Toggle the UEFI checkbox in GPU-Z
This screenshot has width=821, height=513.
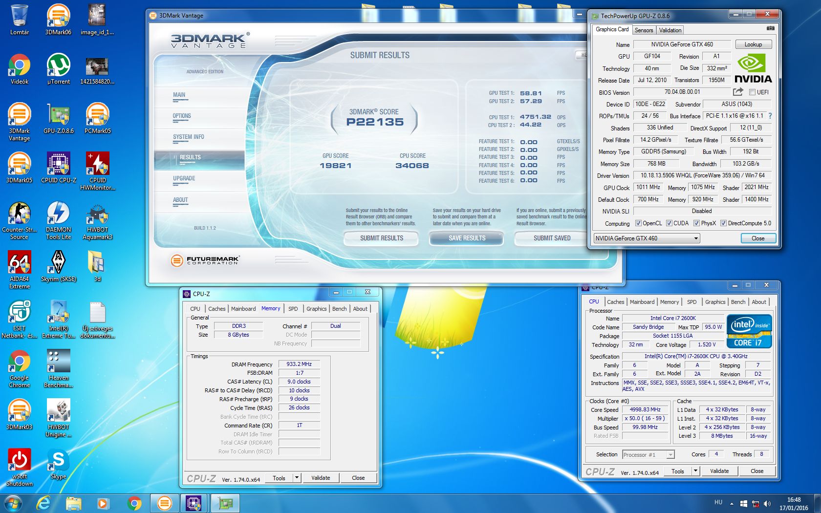[753, 92]
